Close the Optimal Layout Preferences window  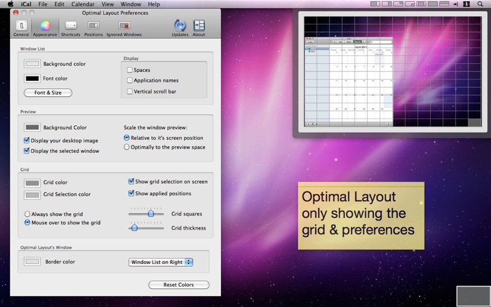tap(16, 13)
